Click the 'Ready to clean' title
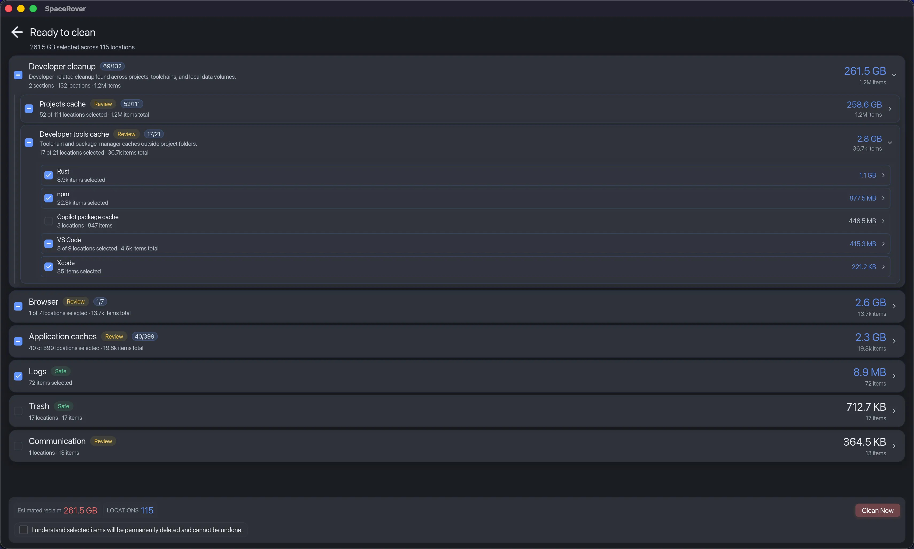 click(x=63, y=33)
